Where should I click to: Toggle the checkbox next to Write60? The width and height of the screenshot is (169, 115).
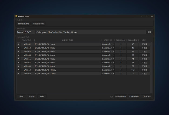click(19, 74)
